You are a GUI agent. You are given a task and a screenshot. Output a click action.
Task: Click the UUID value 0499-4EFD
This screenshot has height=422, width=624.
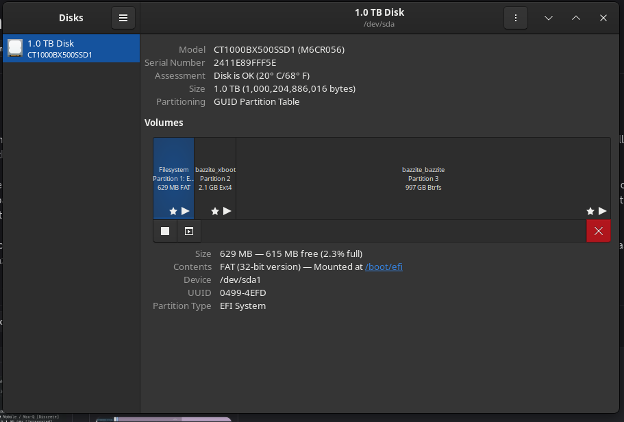[x=242, y=293]
